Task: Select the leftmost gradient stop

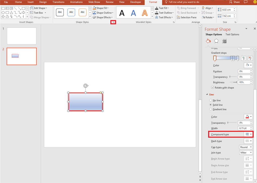Action: 215,58
